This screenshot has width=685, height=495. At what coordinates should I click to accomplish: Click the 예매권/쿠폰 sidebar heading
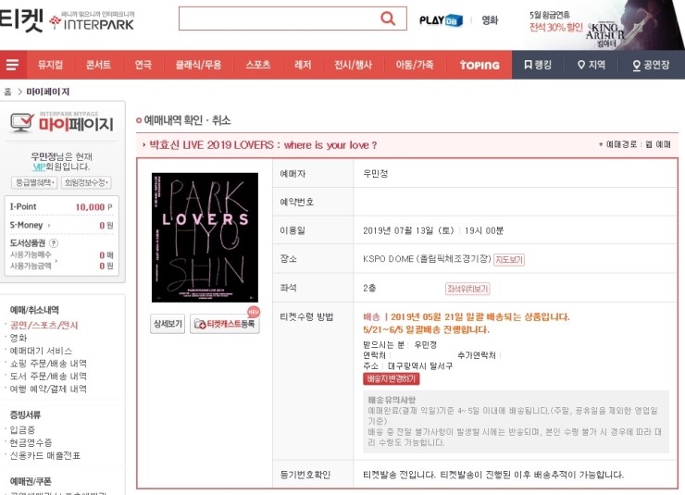coord(31,481)
